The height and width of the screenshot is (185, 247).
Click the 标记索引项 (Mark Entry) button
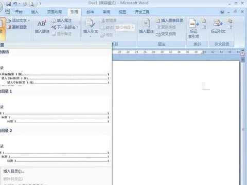(193, 28)
